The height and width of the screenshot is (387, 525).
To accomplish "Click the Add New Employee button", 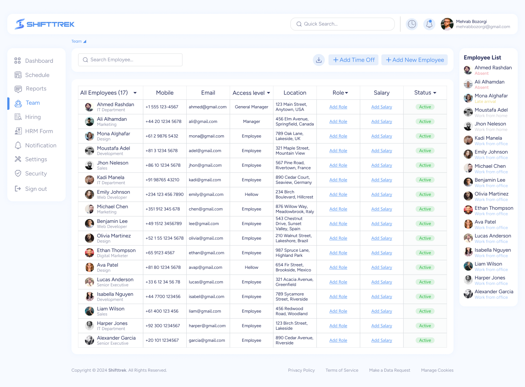I will click(415, 60).
